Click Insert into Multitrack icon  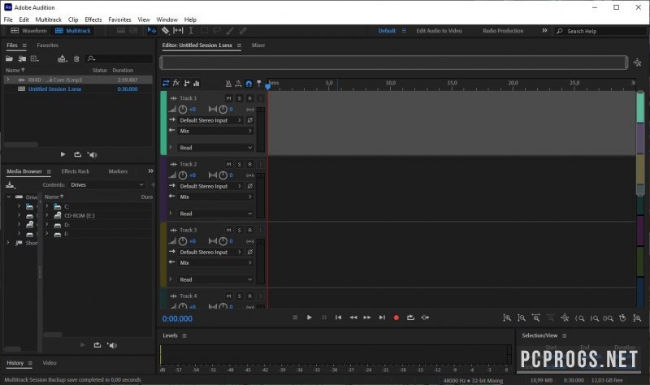click(63, 58)
